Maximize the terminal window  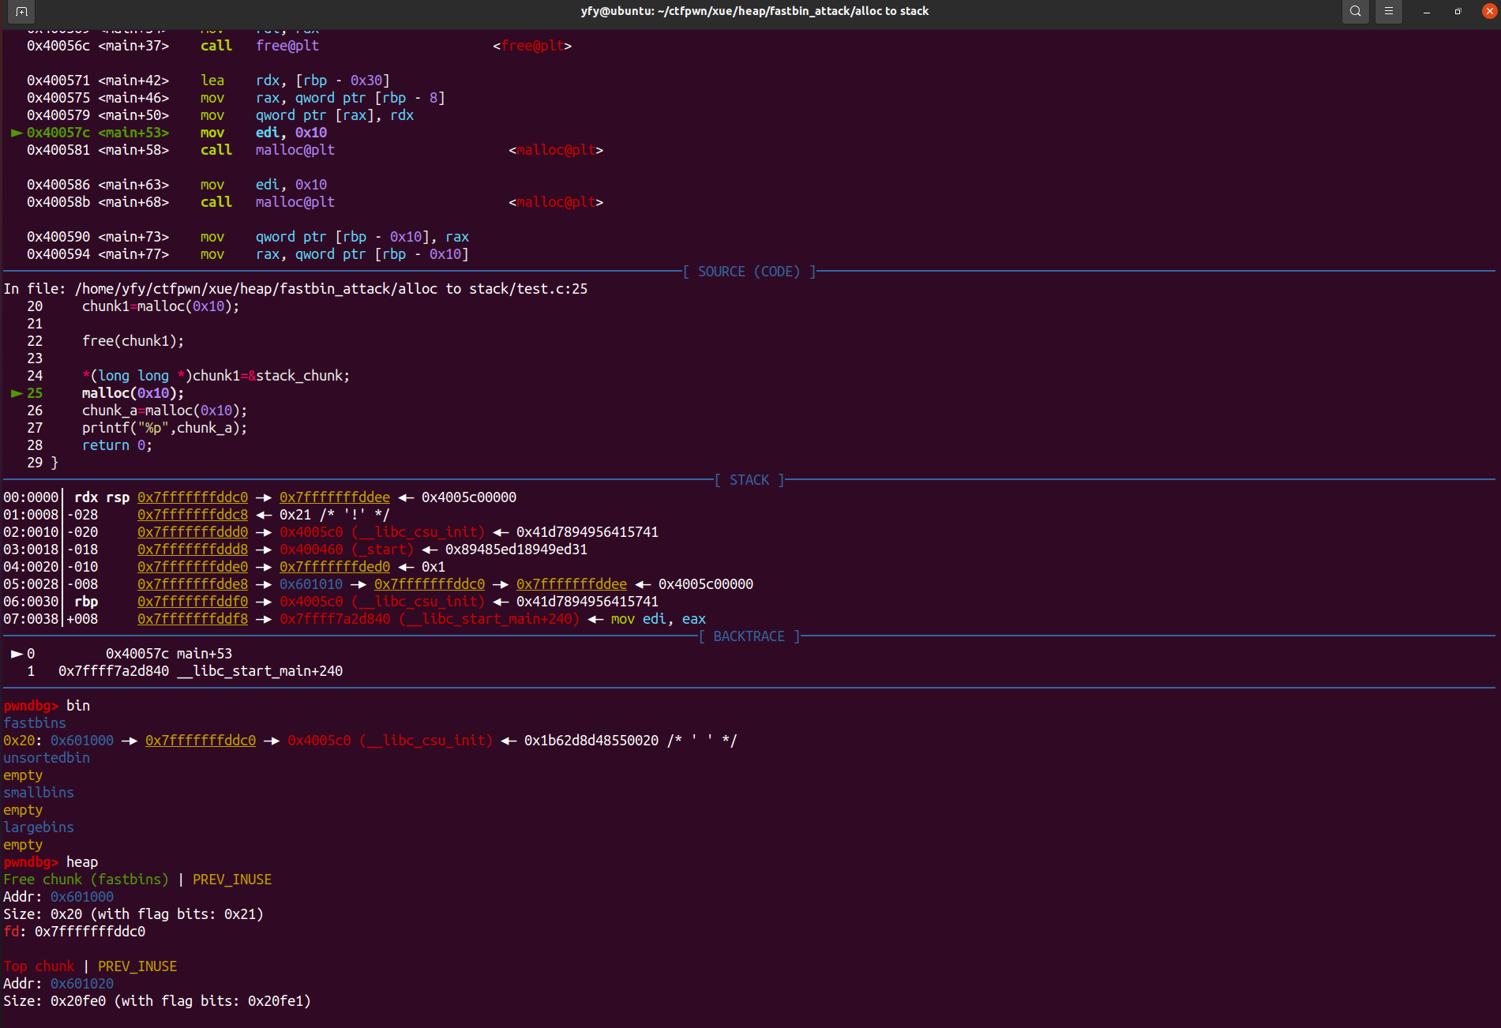(1458, 11)
